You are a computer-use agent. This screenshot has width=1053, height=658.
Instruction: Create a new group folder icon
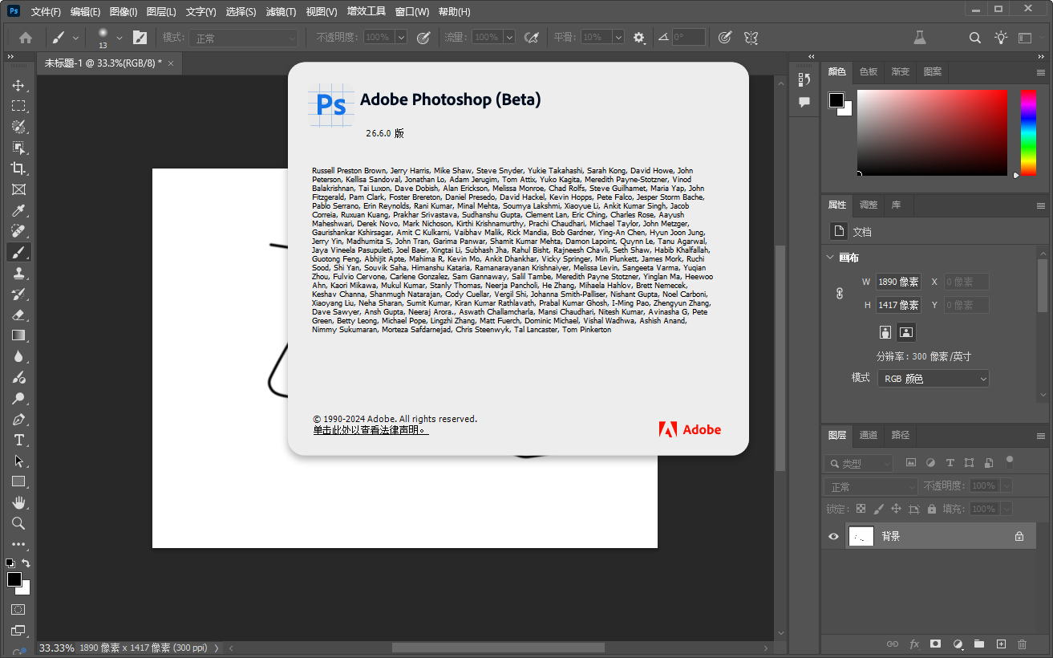pyautogui.click(x=978, y=644)
